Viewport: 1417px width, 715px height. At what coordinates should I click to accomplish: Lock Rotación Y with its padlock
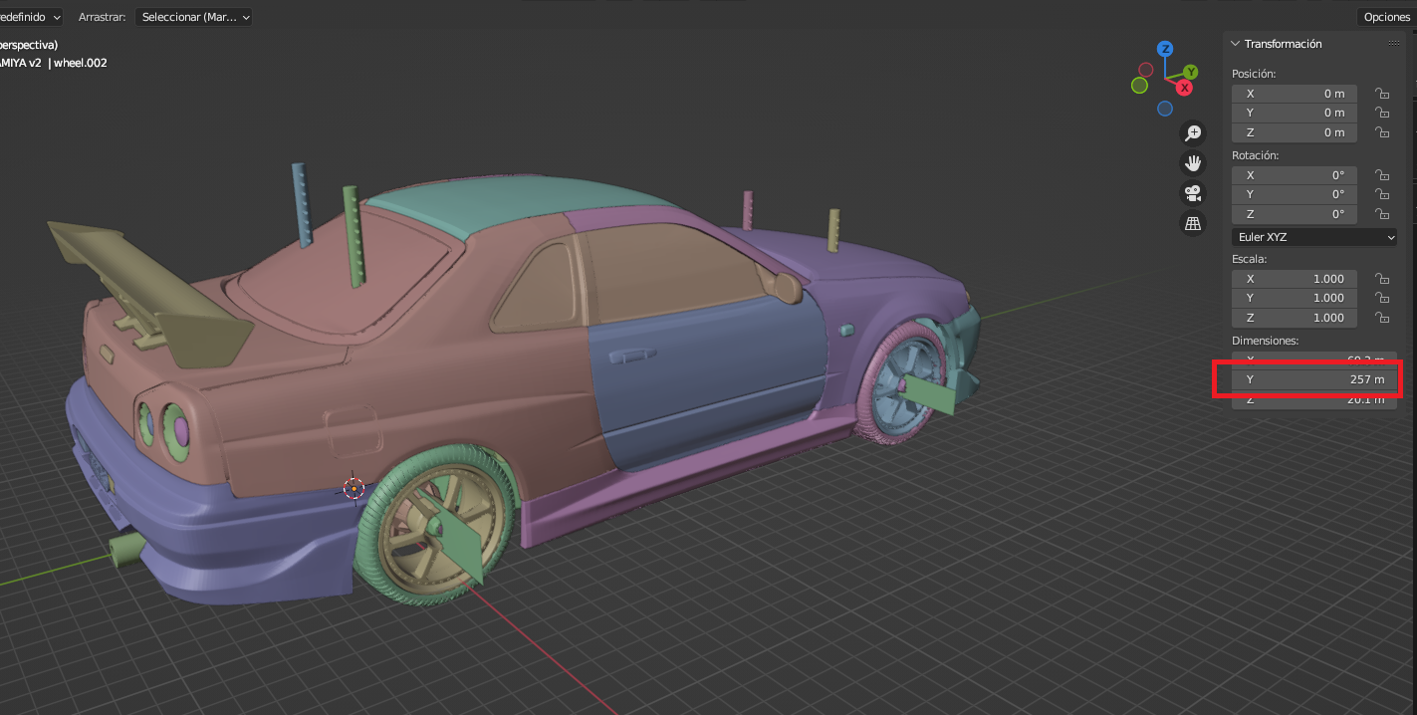(x=1382, y=194)
